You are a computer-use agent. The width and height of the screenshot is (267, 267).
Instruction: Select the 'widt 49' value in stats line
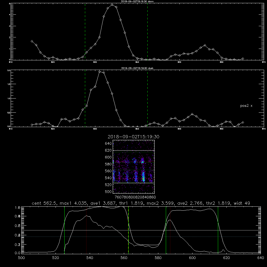242,203
